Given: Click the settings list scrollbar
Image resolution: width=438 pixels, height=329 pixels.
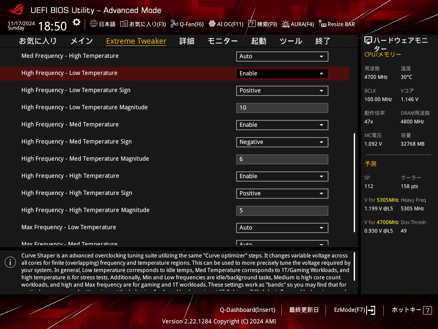Looking at the screenshot, I should [354, 182].
